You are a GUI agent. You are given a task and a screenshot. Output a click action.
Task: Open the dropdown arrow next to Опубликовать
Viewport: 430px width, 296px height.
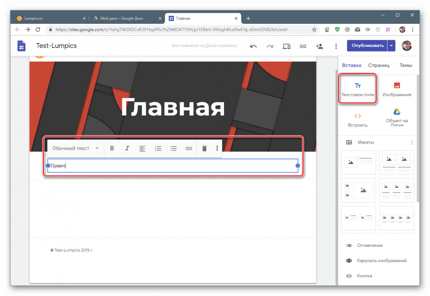pos(391,46)
